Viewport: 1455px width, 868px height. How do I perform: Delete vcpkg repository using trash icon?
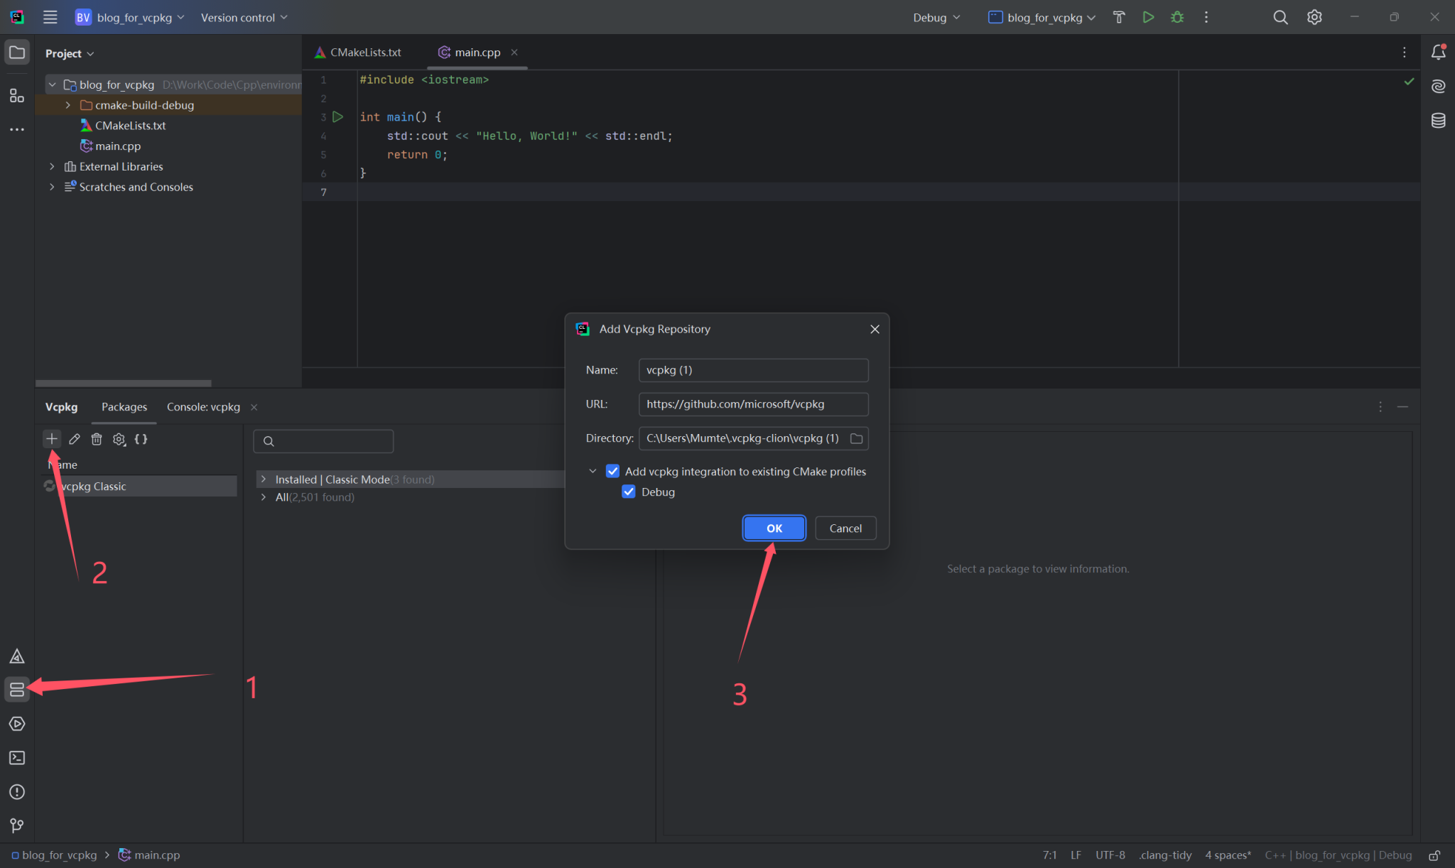pos(97,439)
